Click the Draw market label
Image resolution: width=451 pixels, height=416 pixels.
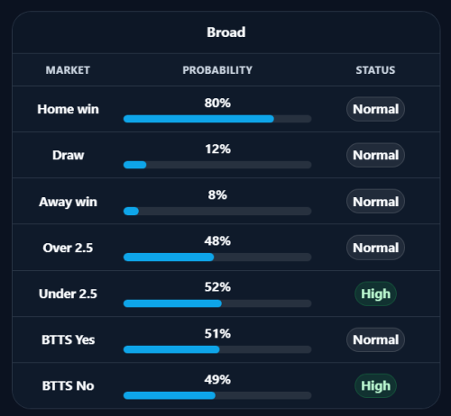(x=68, y=155)
